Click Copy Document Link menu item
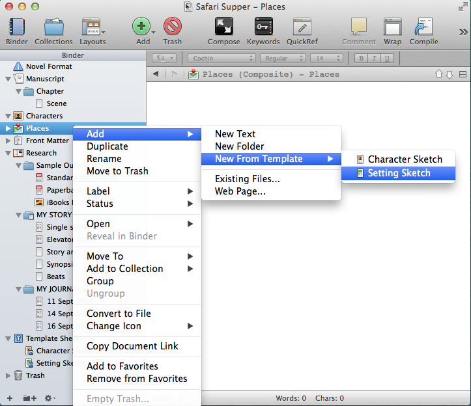Screen dimensions: 471x406 coord(137,346)
